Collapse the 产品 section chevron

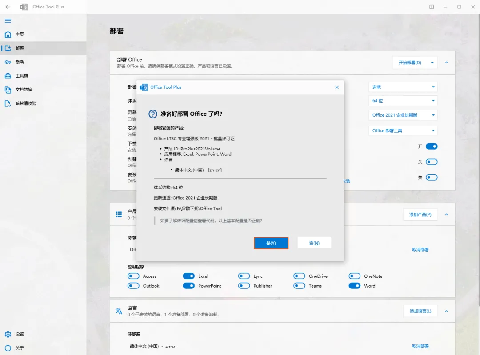point(446,215)
